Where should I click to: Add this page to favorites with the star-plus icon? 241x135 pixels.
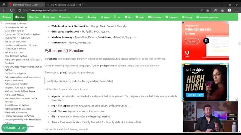click(207, 10)
